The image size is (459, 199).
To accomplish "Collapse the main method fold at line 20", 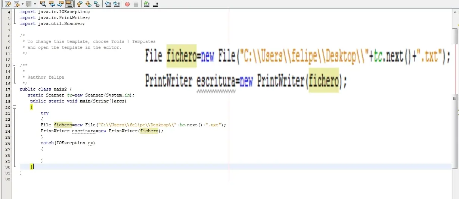I will click(x=15, y=107).
